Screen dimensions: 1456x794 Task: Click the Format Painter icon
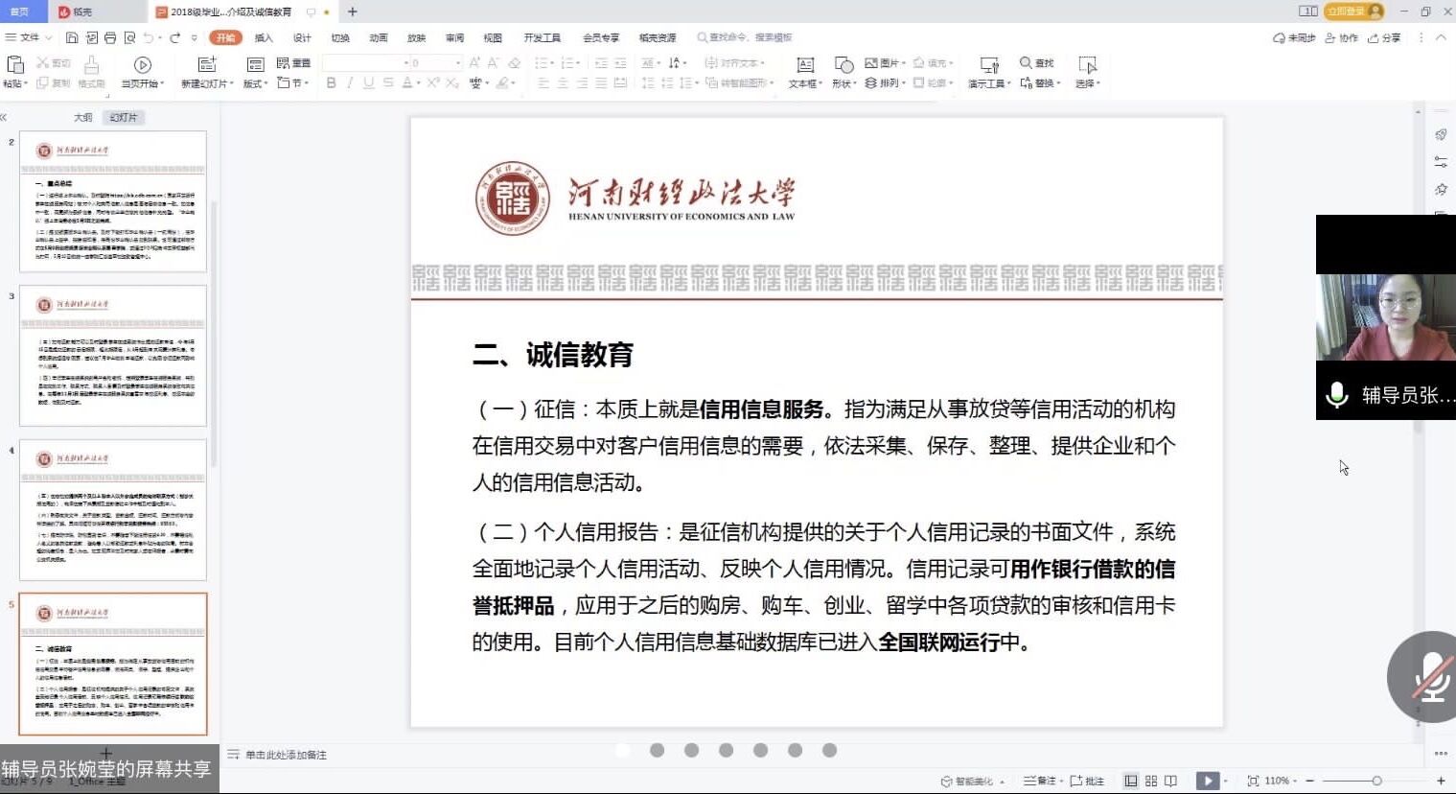pyautogui.click(x=91, y=65)
